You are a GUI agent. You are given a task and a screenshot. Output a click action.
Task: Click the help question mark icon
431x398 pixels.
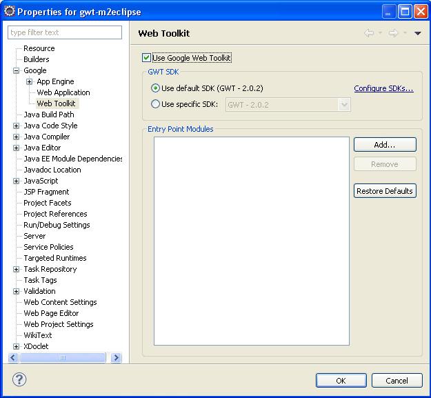click(19, 379)
